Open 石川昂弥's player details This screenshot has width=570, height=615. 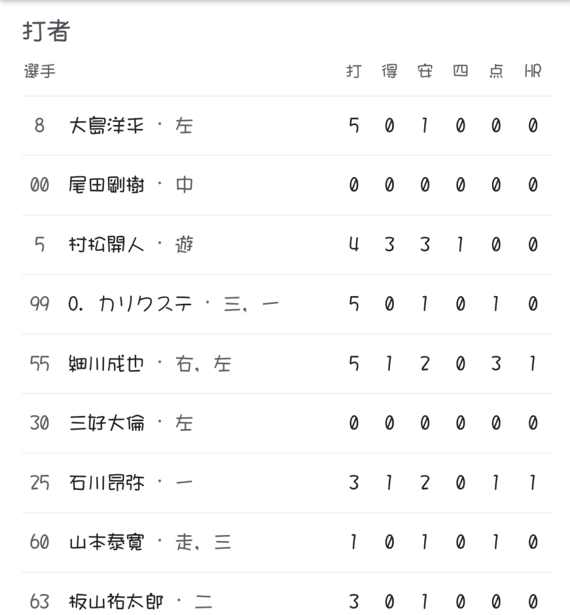[x=107, y=483]
